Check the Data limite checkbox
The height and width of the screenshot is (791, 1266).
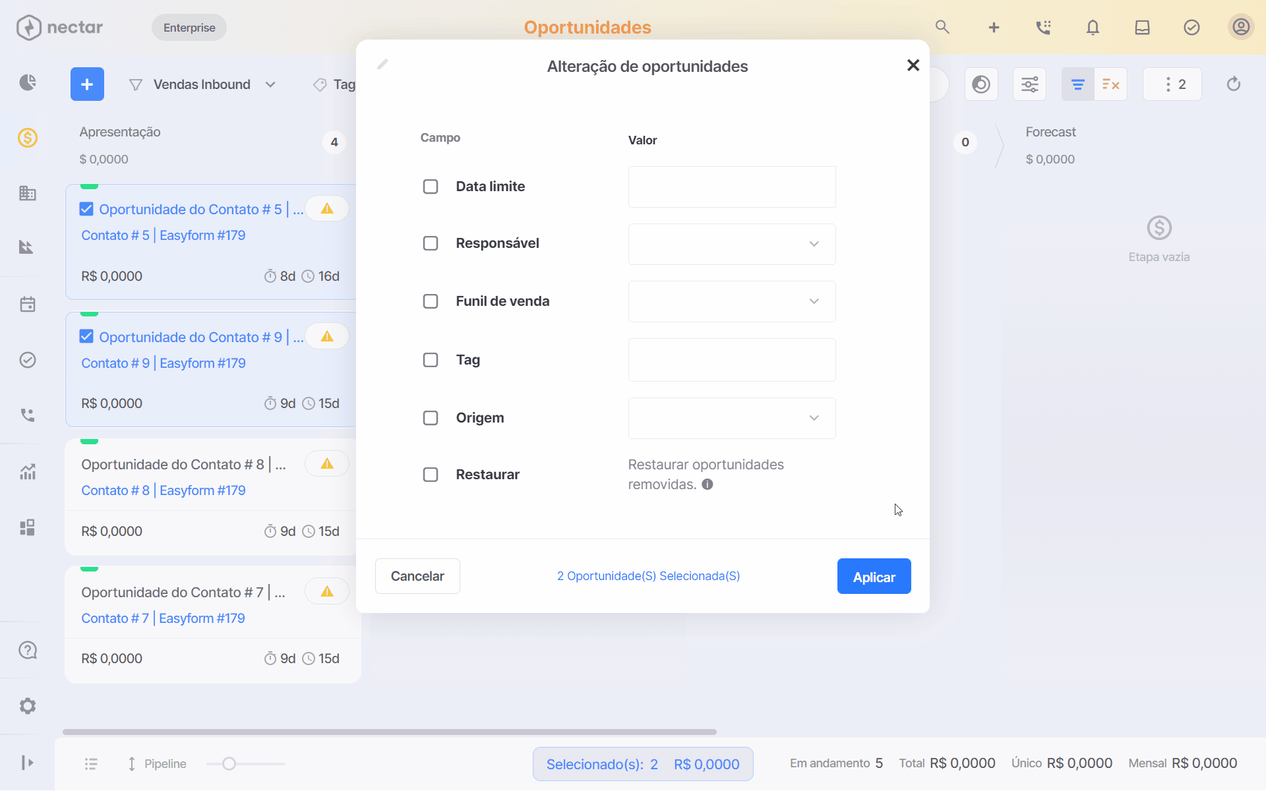[431, 187]
